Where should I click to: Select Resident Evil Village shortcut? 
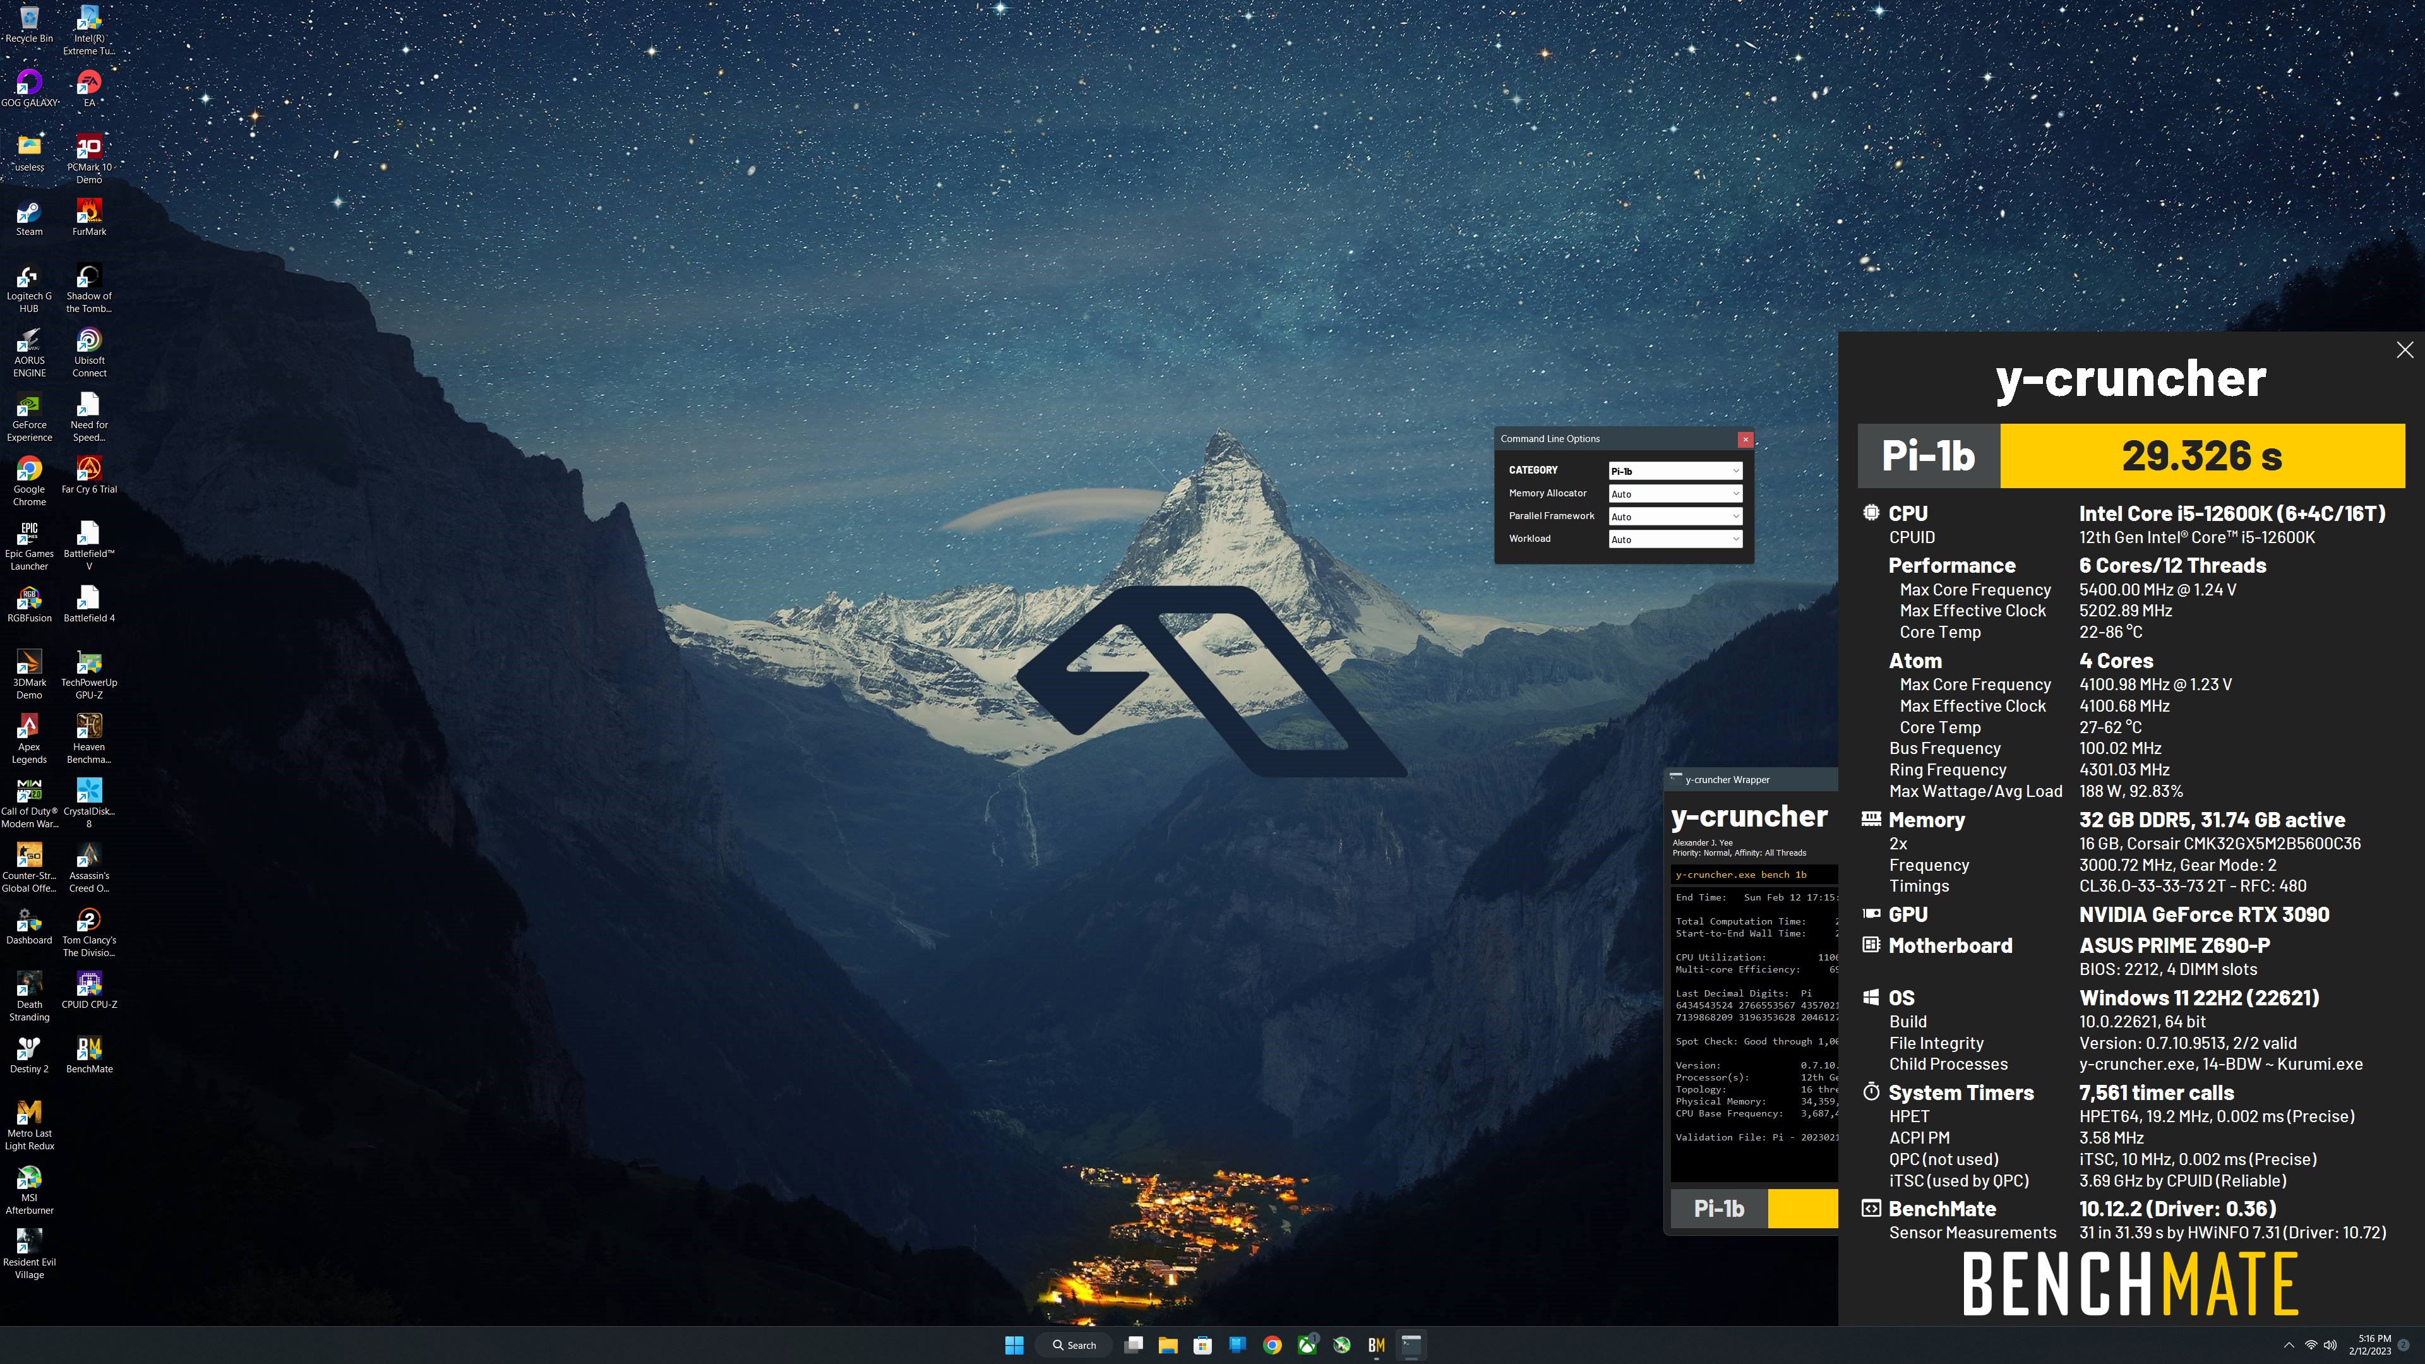[x=29, y=1255]
